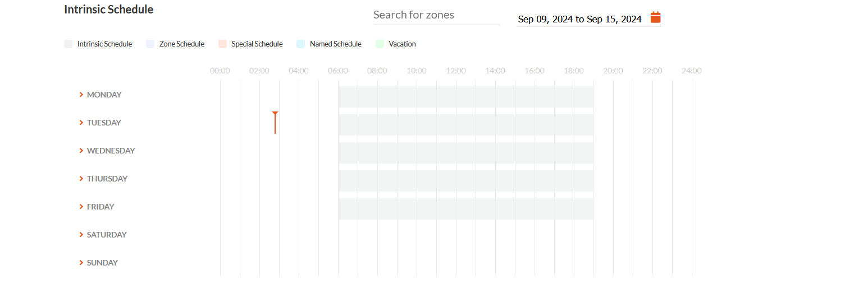Click the Search for zones field
854x298 pixels.
[x=436, y=15]
